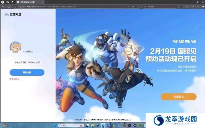Open File Explorer from the taskbar
Screen dimensions: 205x128
[93, 126]
